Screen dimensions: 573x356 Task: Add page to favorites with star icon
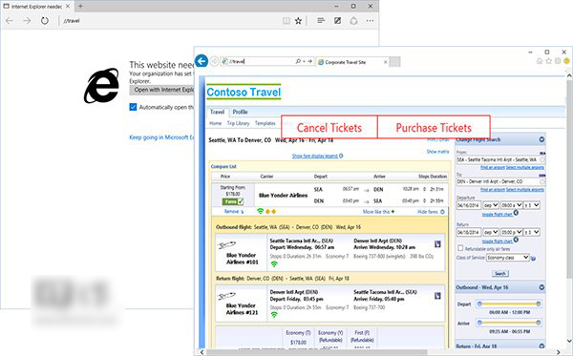[299, 21]
